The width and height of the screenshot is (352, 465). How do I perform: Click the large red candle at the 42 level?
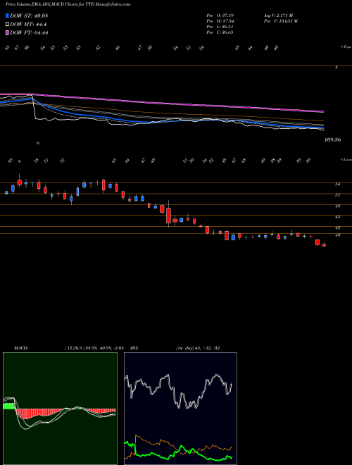tap(168, 216)
